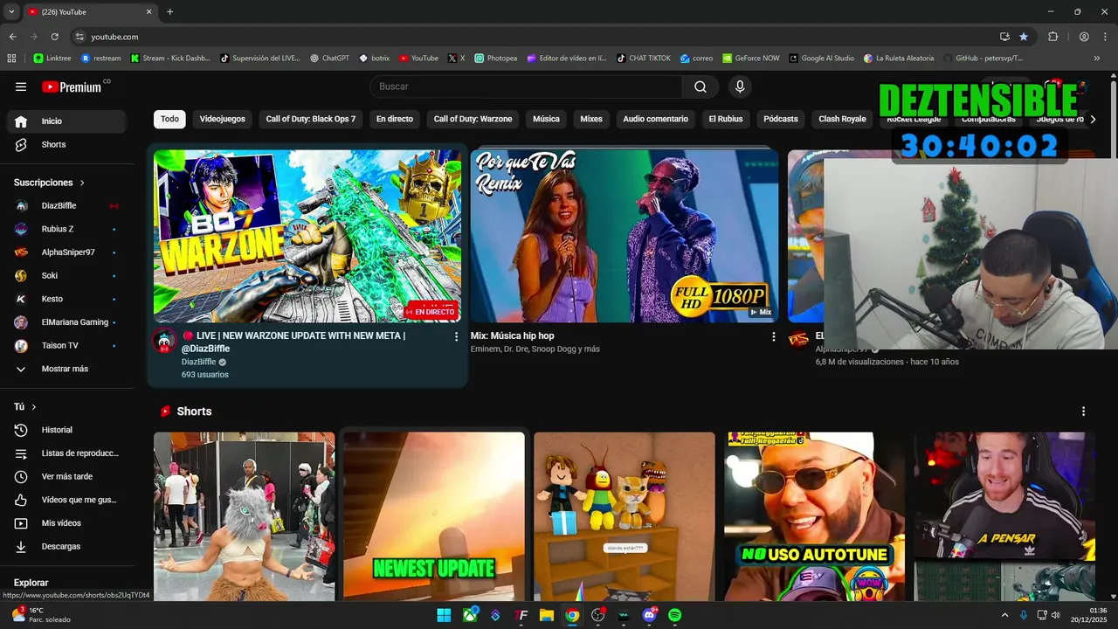Start voice search with microphone icon
The width and height of the screenshot is (1118, 629).
(x=740, y=86)
